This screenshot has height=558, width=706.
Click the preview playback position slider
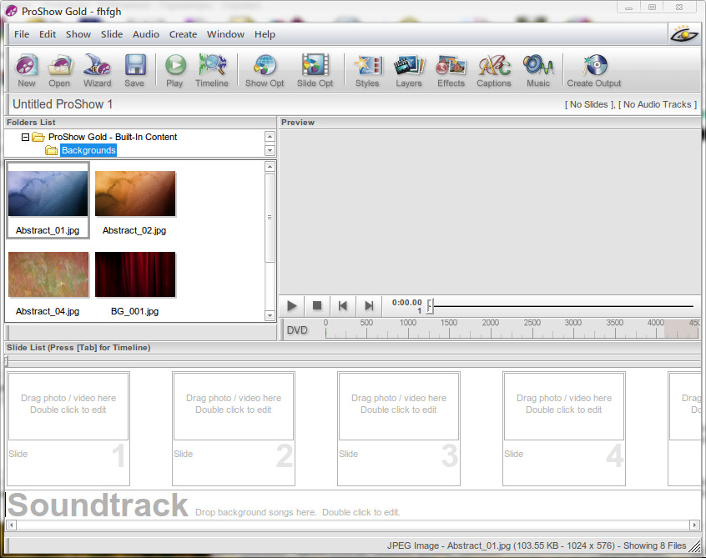pyautogui.click(x=431, y=306)
